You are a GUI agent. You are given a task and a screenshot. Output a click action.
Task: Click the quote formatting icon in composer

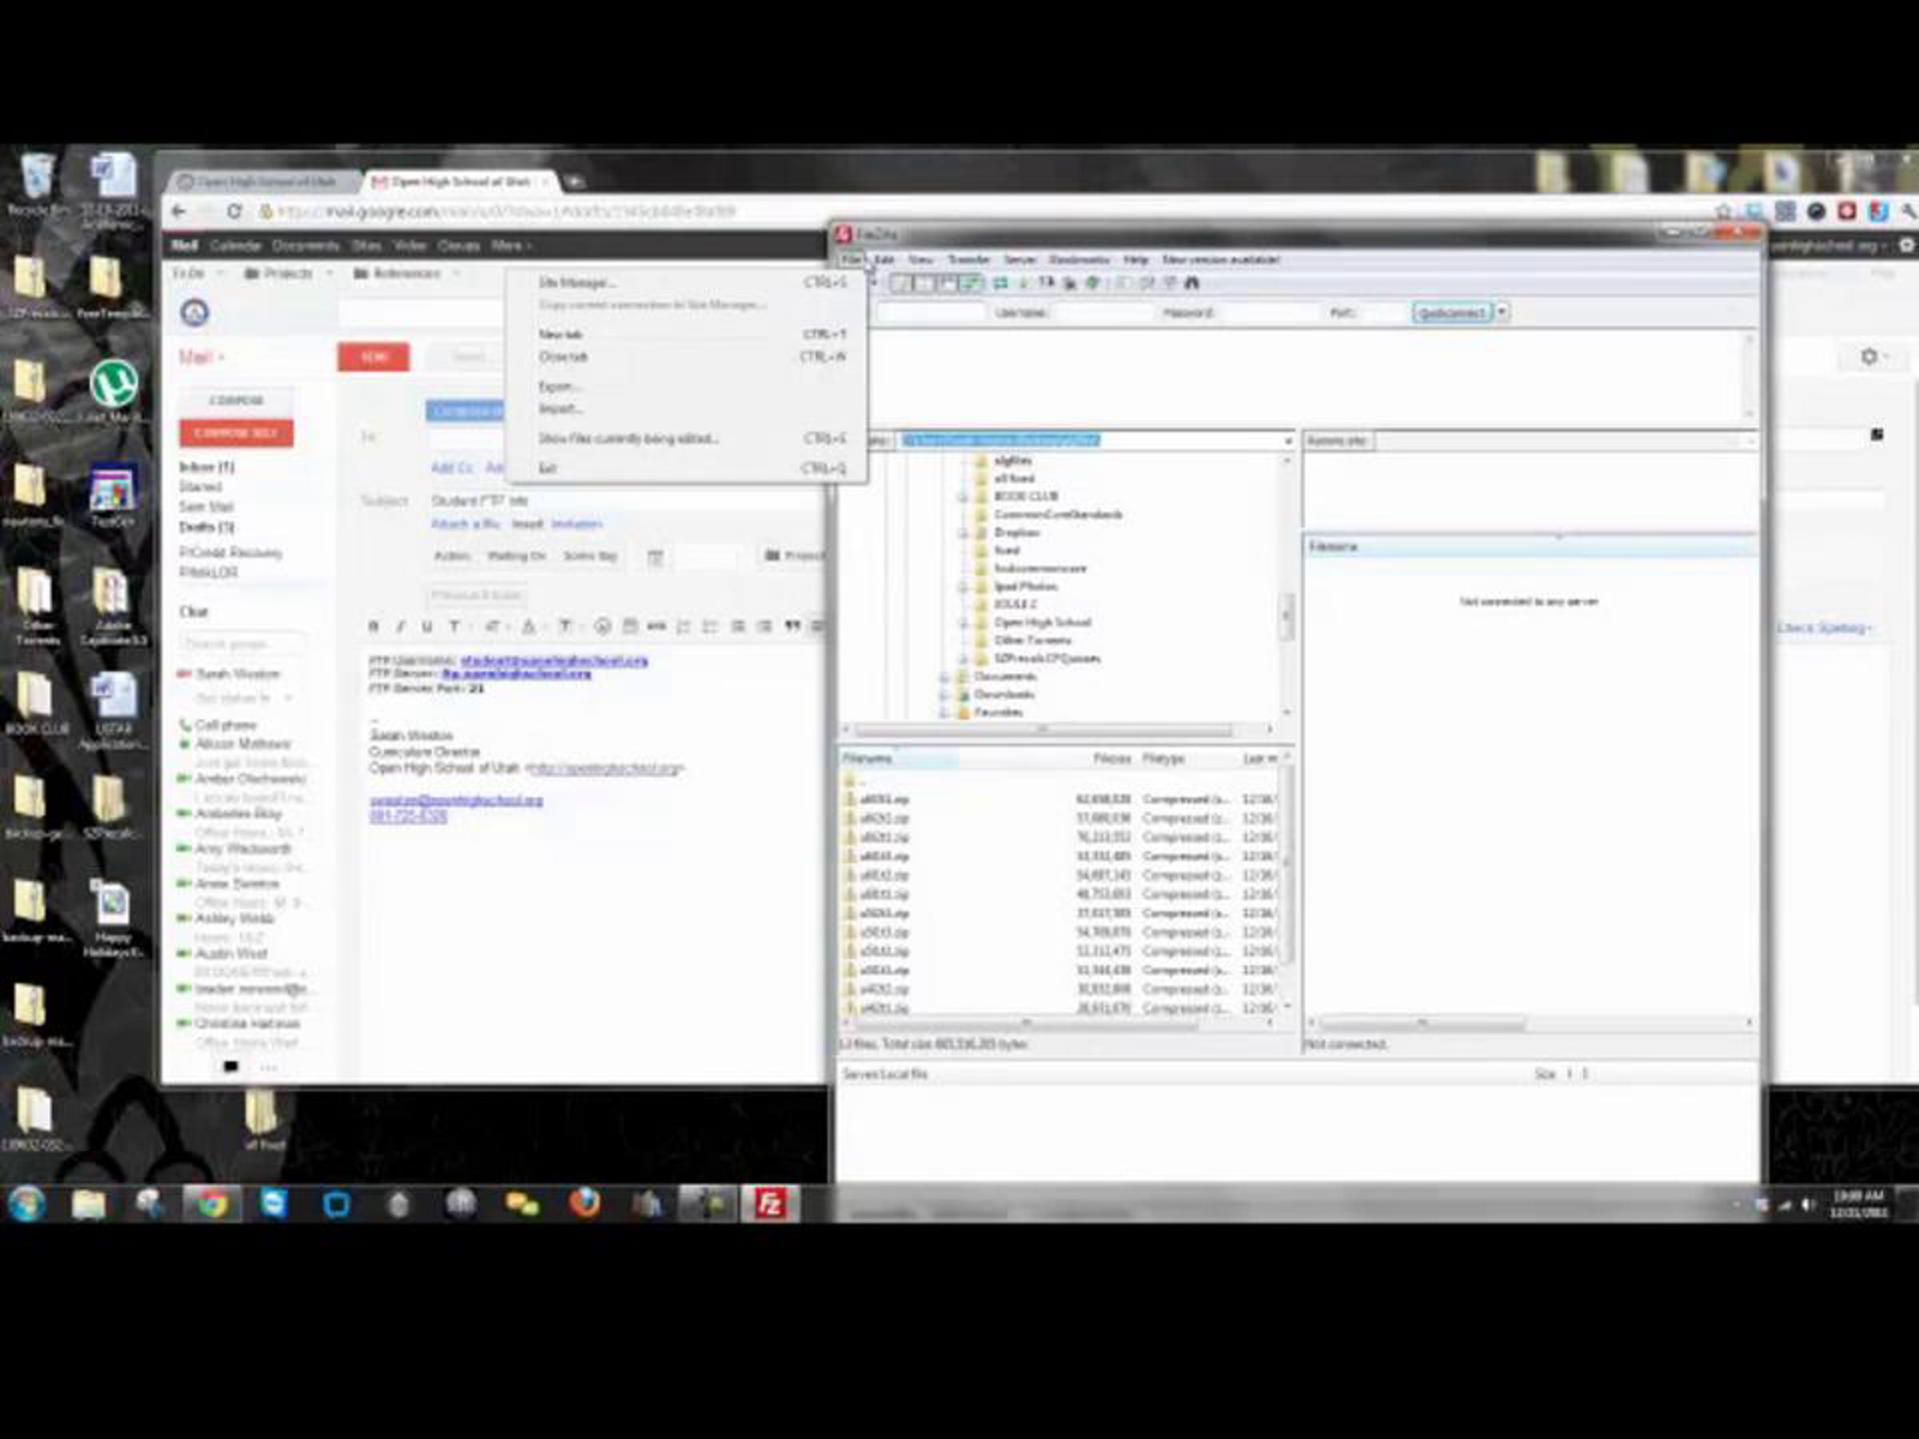click(x=792, y=626)
